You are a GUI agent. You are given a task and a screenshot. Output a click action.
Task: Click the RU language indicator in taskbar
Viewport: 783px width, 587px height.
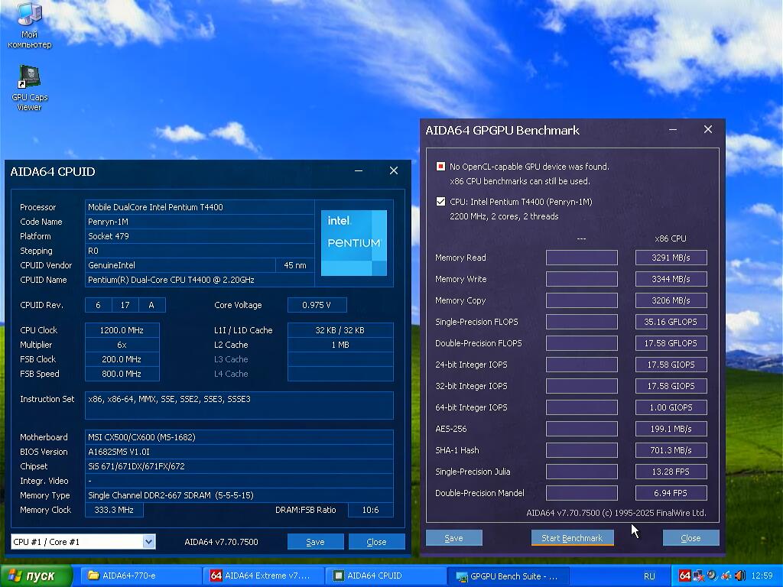pos(649,576)
